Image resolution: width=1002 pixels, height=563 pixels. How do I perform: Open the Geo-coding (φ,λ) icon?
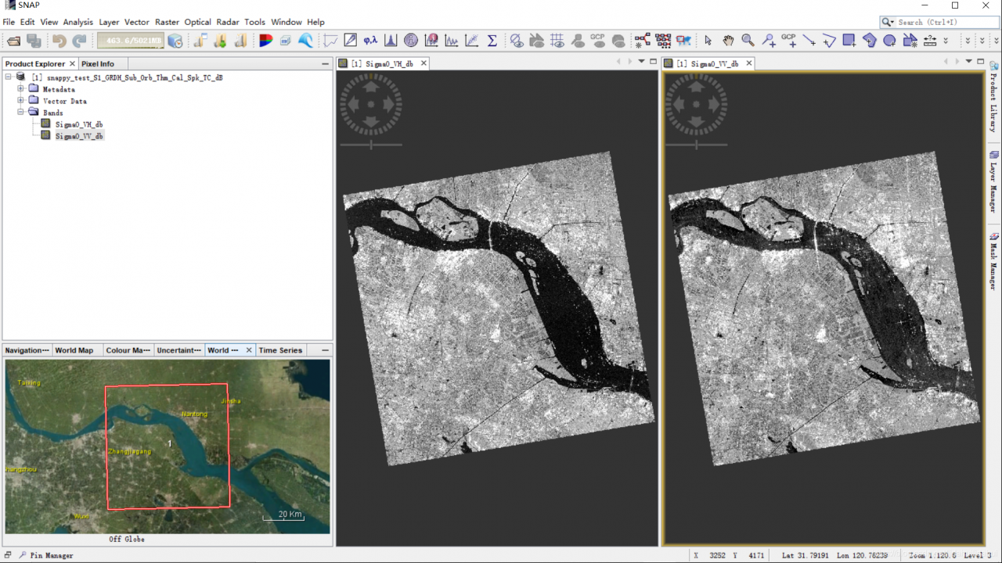click(370, 41)
